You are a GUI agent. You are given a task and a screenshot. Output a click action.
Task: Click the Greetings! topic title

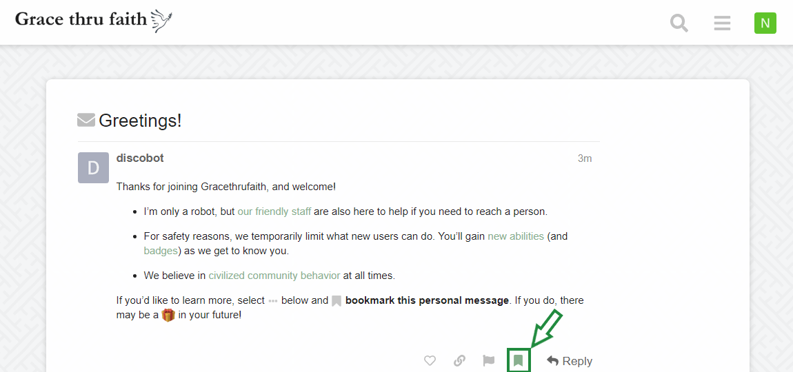(140, 121)
